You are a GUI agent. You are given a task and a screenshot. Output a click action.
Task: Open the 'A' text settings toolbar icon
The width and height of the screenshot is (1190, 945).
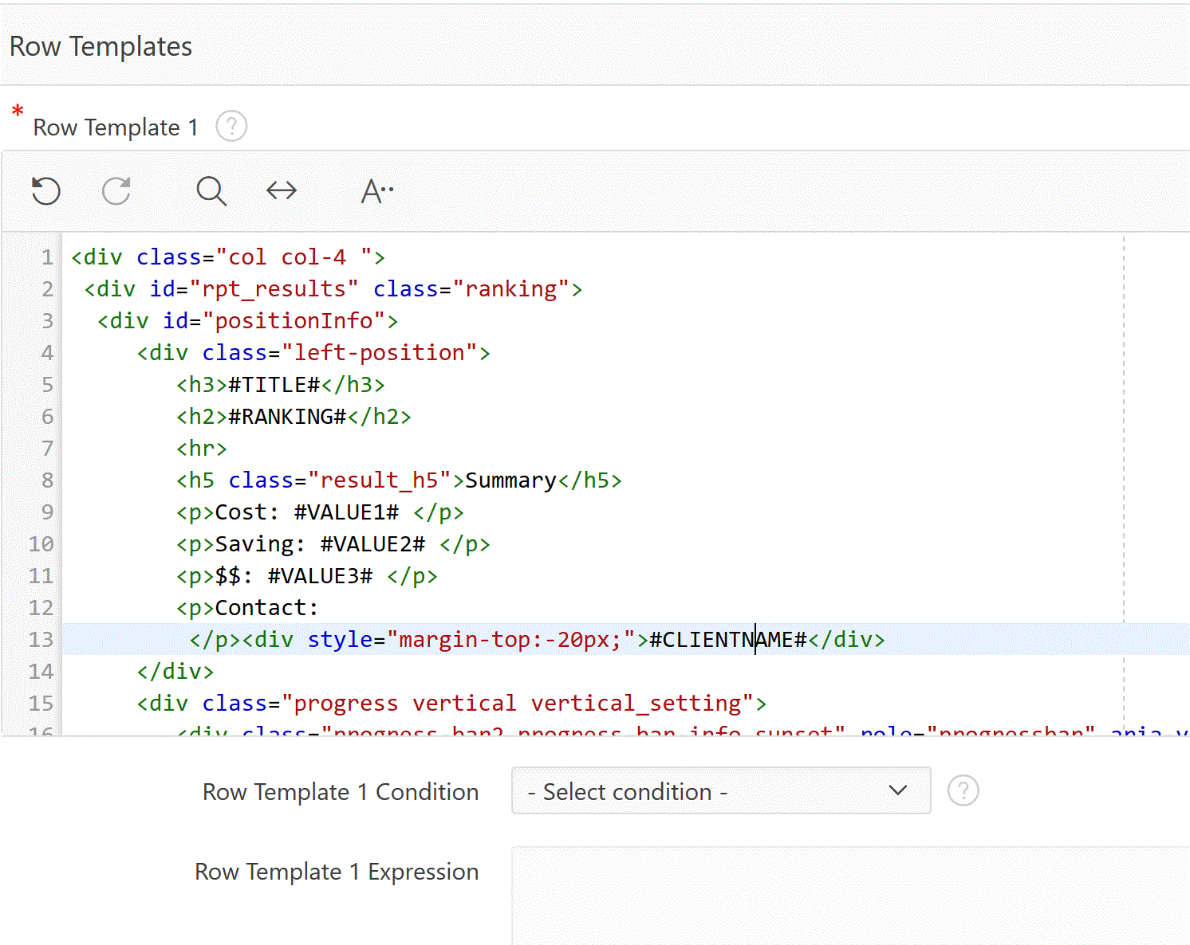point(377,191)
